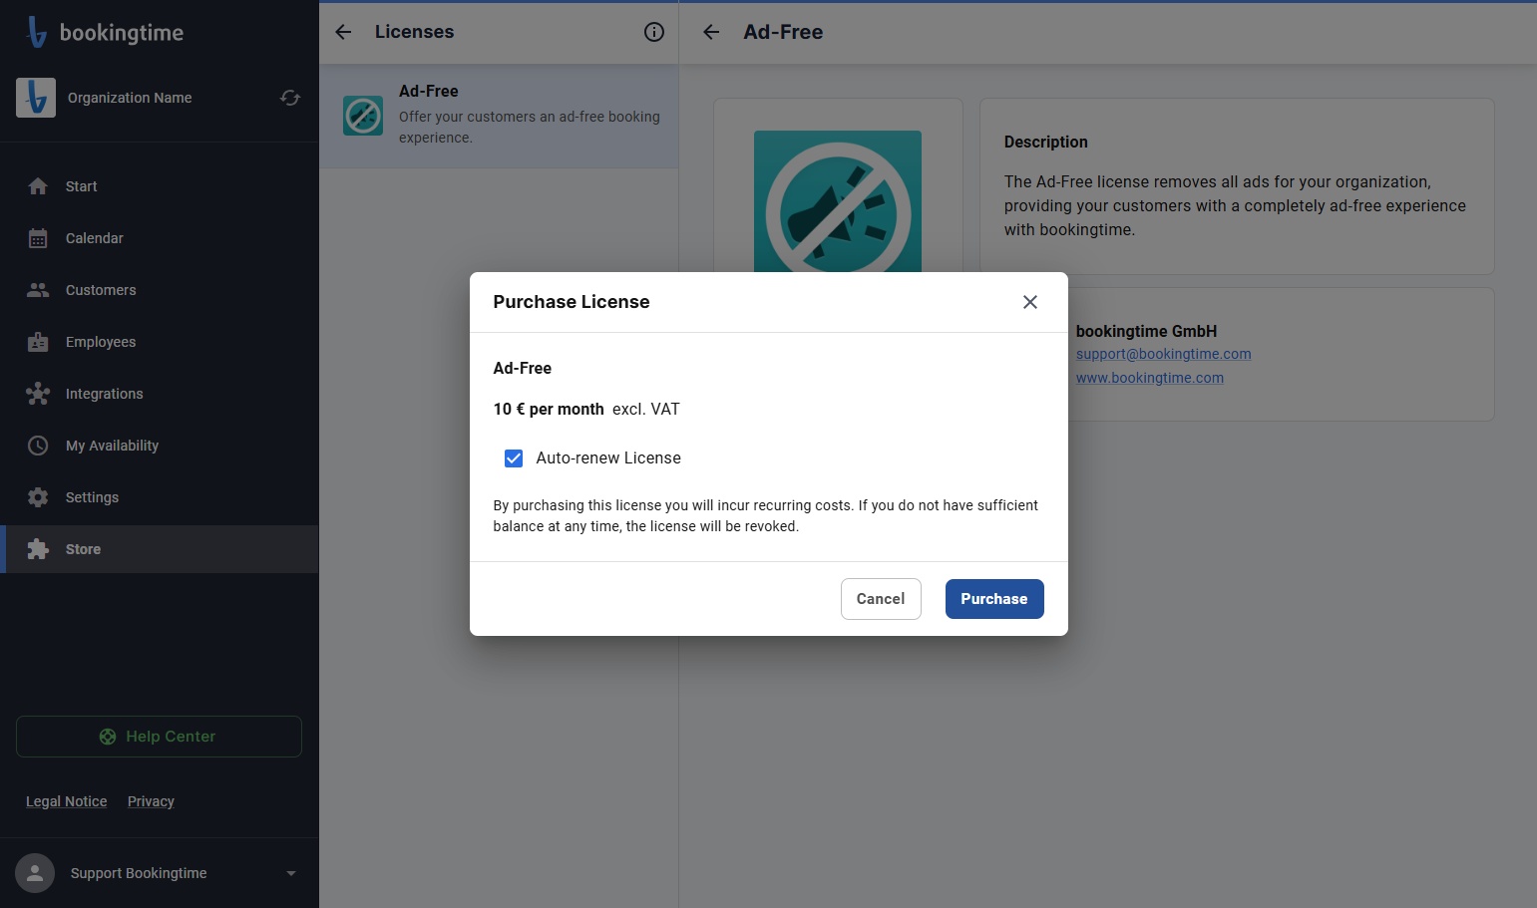This screenshot has height=908, width=1537.
Task: Click the Start home icon
Action: coord(38,186)
